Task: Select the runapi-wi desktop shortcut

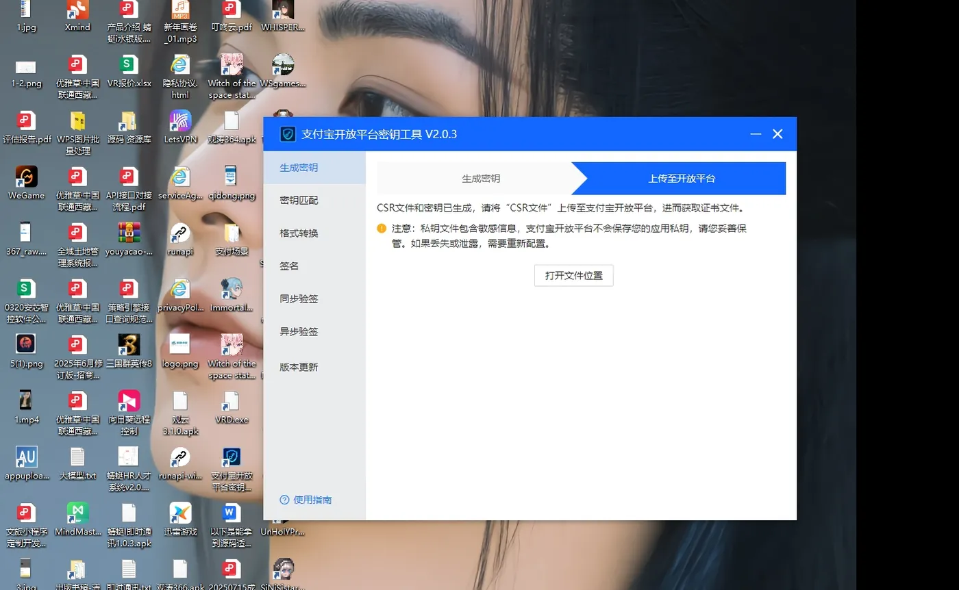Action: pos(180,464)
